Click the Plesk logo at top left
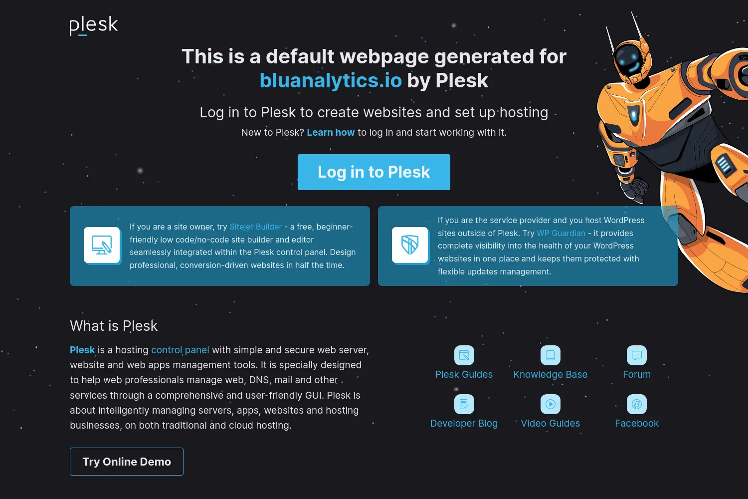 click(94, 25)
